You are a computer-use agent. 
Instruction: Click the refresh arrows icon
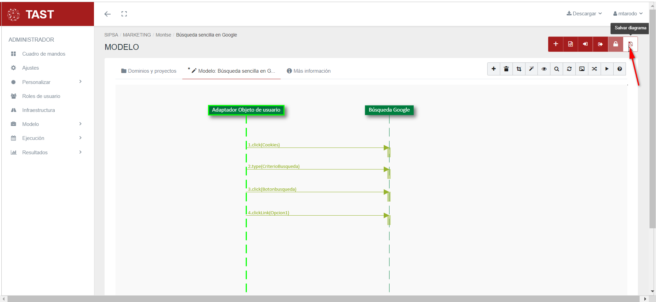point(569,69)
